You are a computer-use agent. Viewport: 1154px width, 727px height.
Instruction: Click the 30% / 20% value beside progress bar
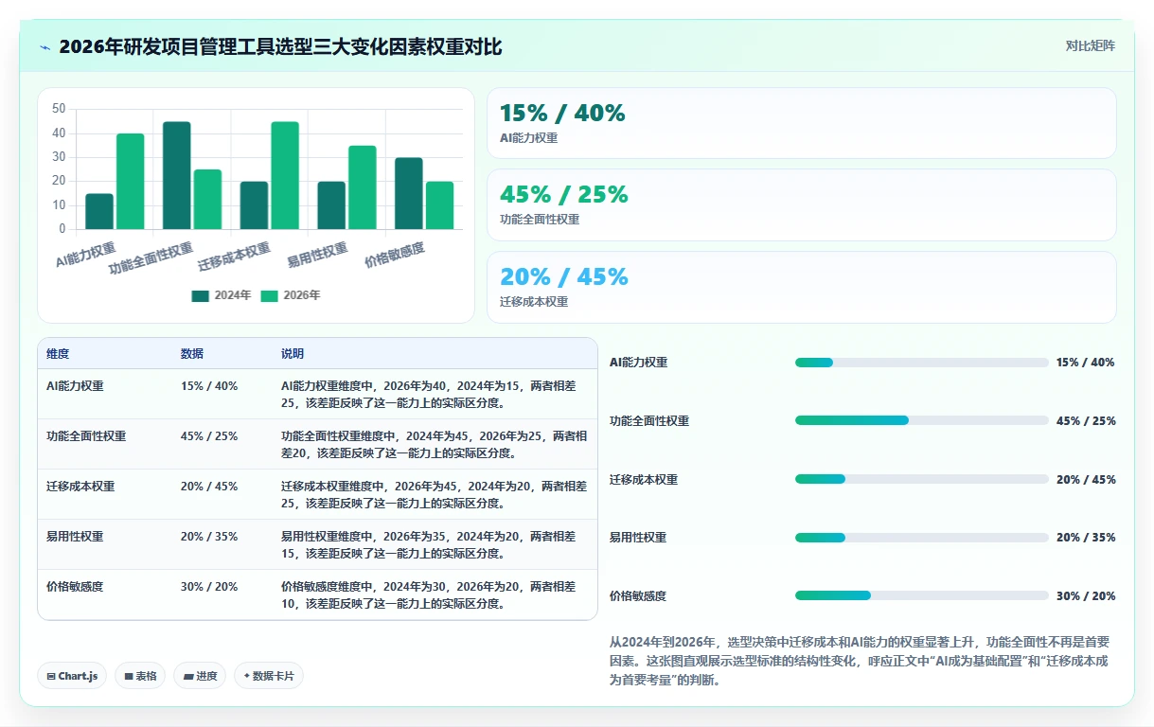[1086, 596]
